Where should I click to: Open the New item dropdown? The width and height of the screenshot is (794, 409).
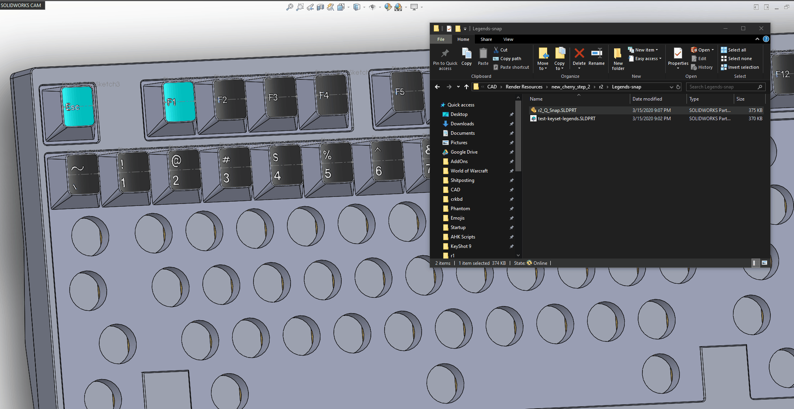click(x=643, y=50)
